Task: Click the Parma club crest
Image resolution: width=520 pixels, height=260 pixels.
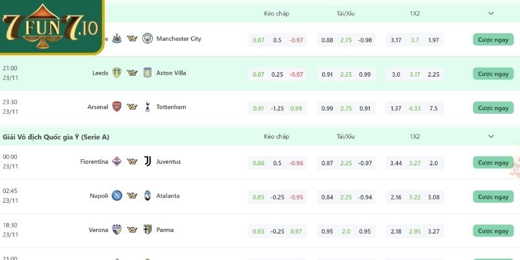Action: (x=147, y=230)
